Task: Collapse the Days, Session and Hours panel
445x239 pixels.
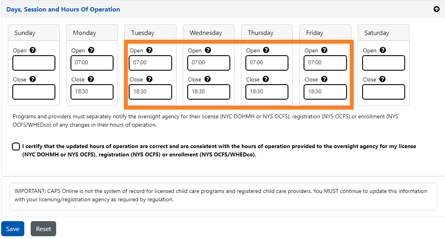Action: click(436, 9)
